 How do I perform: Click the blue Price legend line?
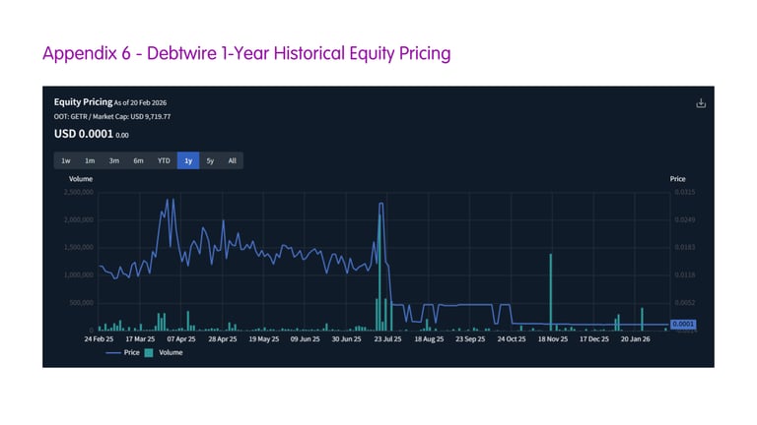pos(110,352)
